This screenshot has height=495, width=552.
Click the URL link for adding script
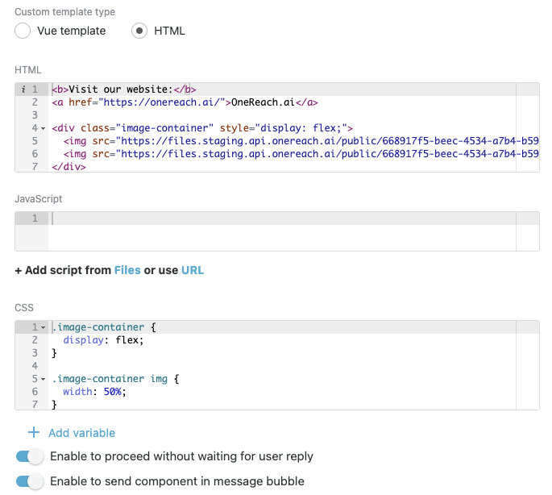(x=193, y=270)
